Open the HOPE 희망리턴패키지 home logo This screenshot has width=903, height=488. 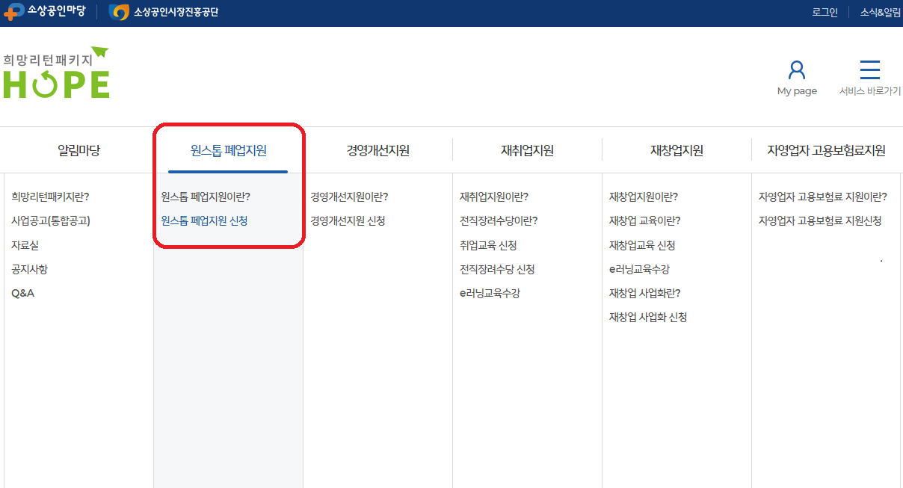[x=56, y=72]
